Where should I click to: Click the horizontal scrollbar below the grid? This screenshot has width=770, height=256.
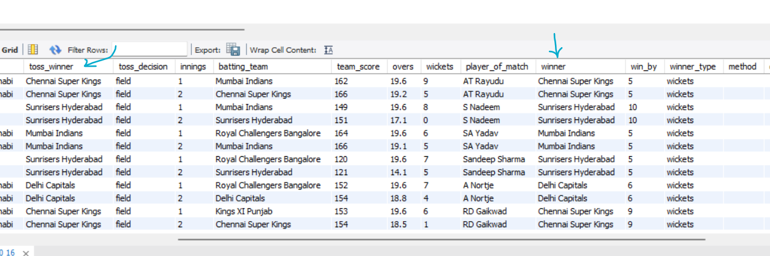441,239
